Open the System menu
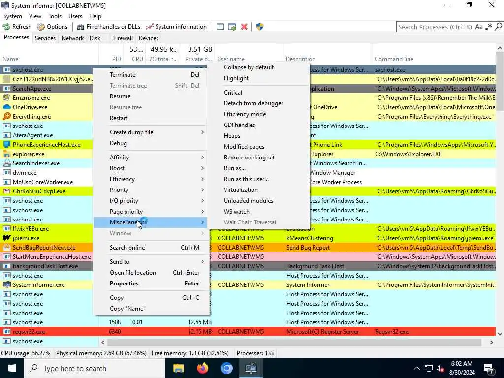Screen dimensions: 504x378 tap(12, 16)
